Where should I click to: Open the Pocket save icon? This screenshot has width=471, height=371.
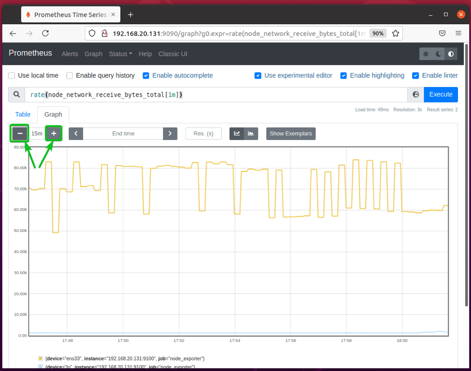coord(442,33)
